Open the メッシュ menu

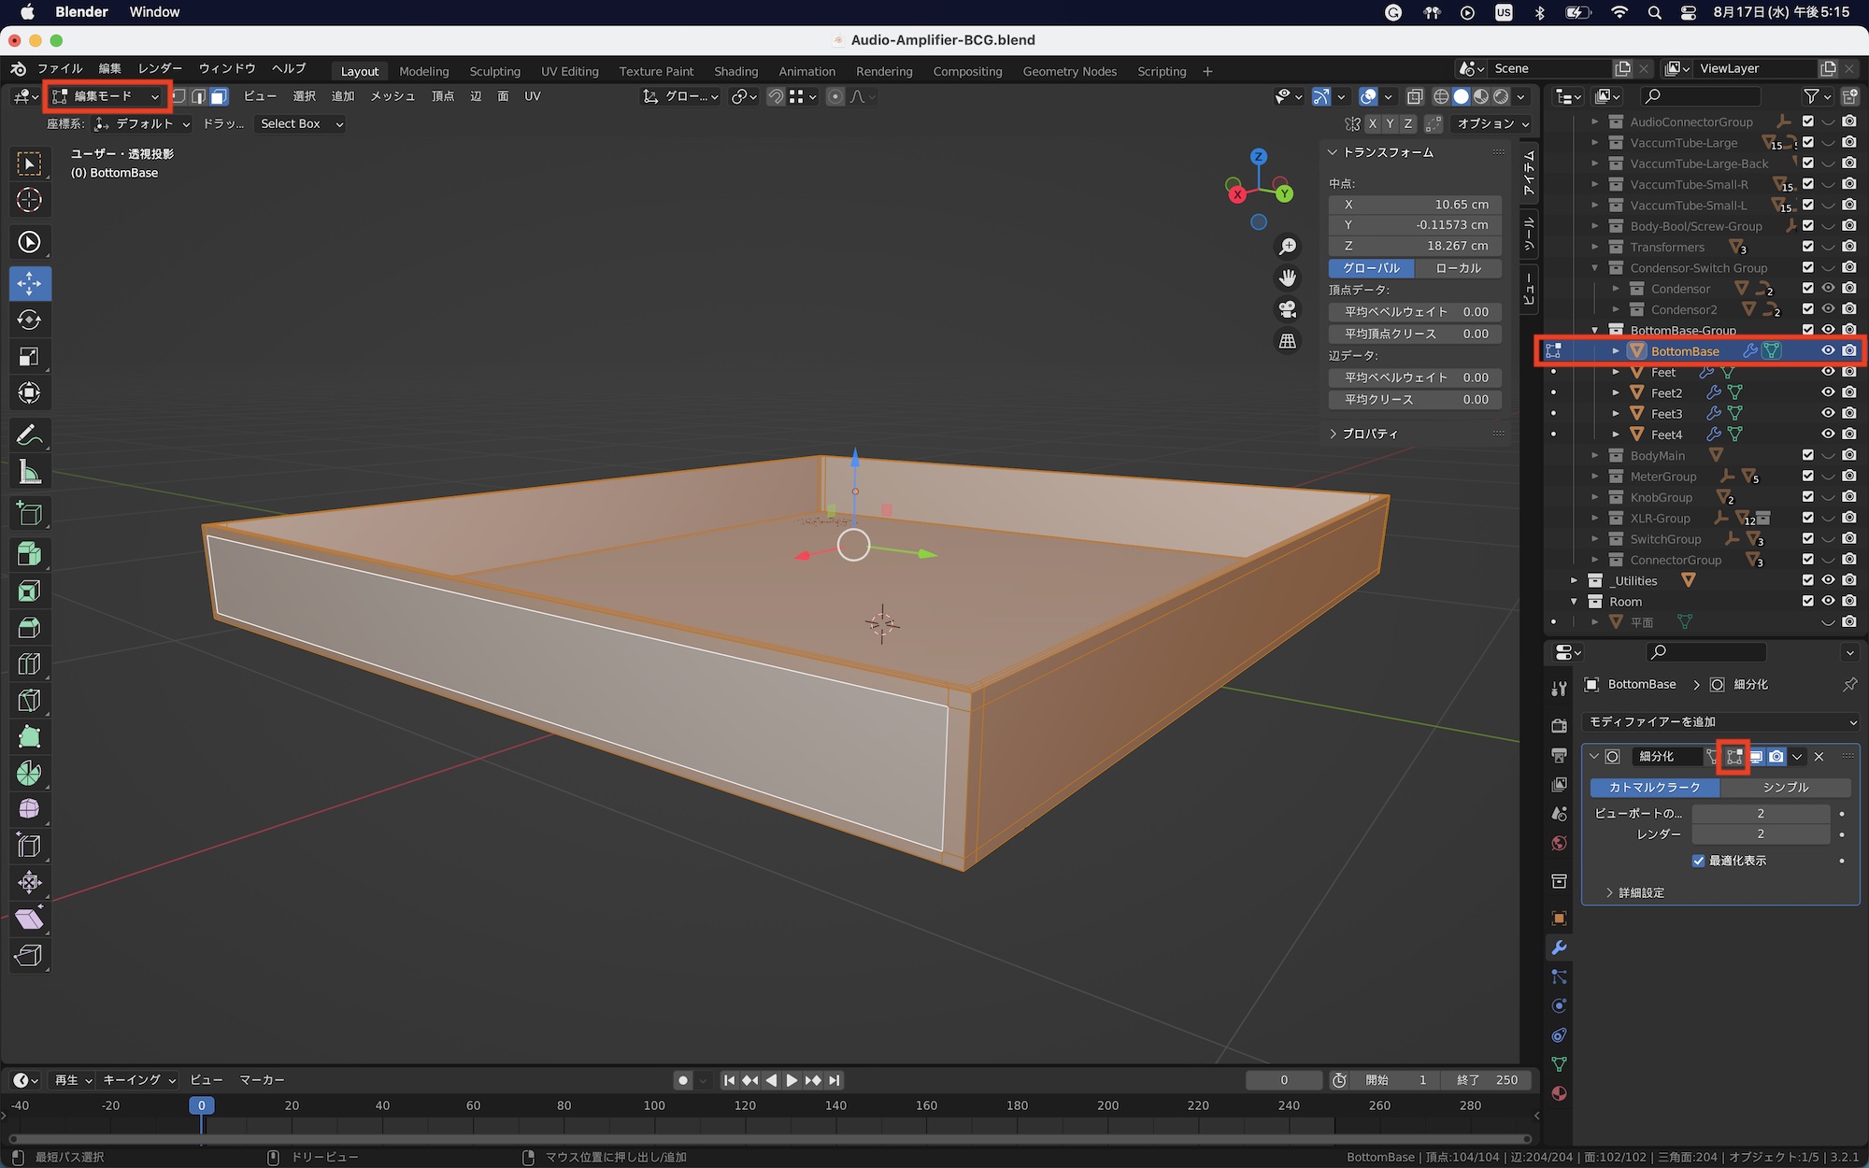pyautogui.click(x=392, y=96)
